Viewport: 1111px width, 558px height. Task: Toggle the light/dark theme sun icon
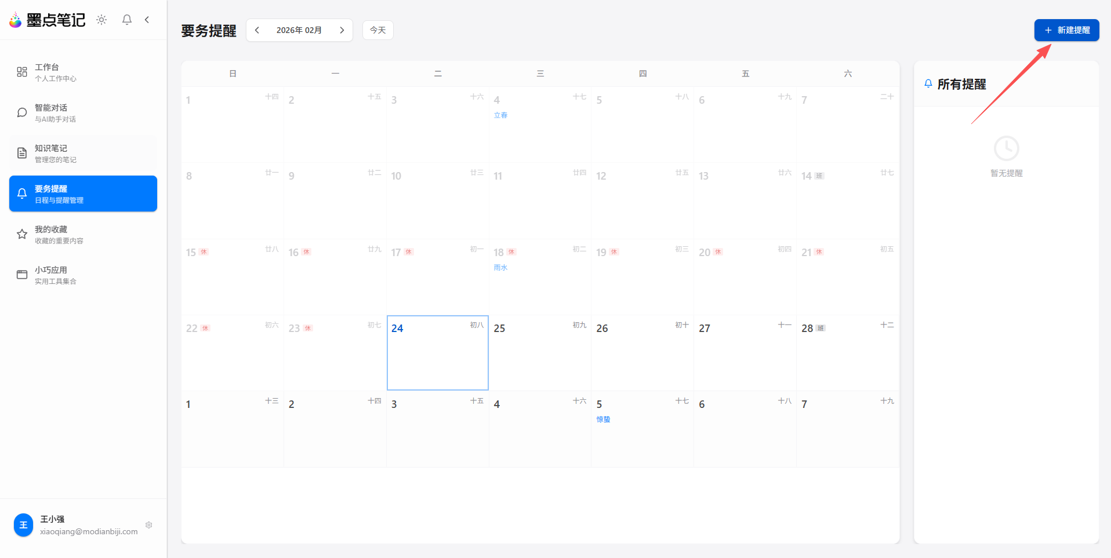101,20
